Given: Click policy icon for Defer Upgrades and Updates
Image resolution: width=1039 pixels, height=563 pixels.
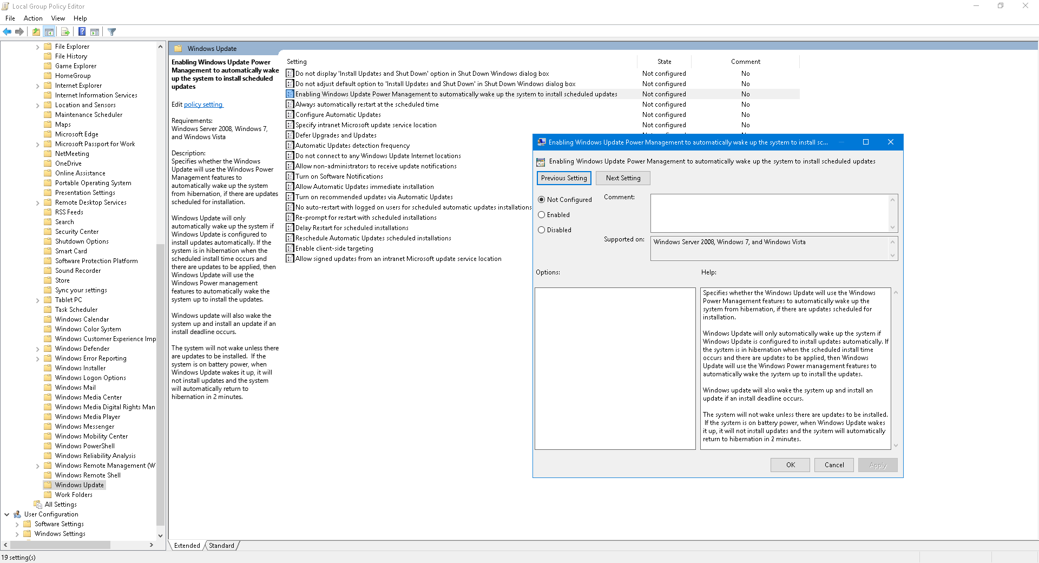Looking at the screenshot, I should click(x=290, y=135).
